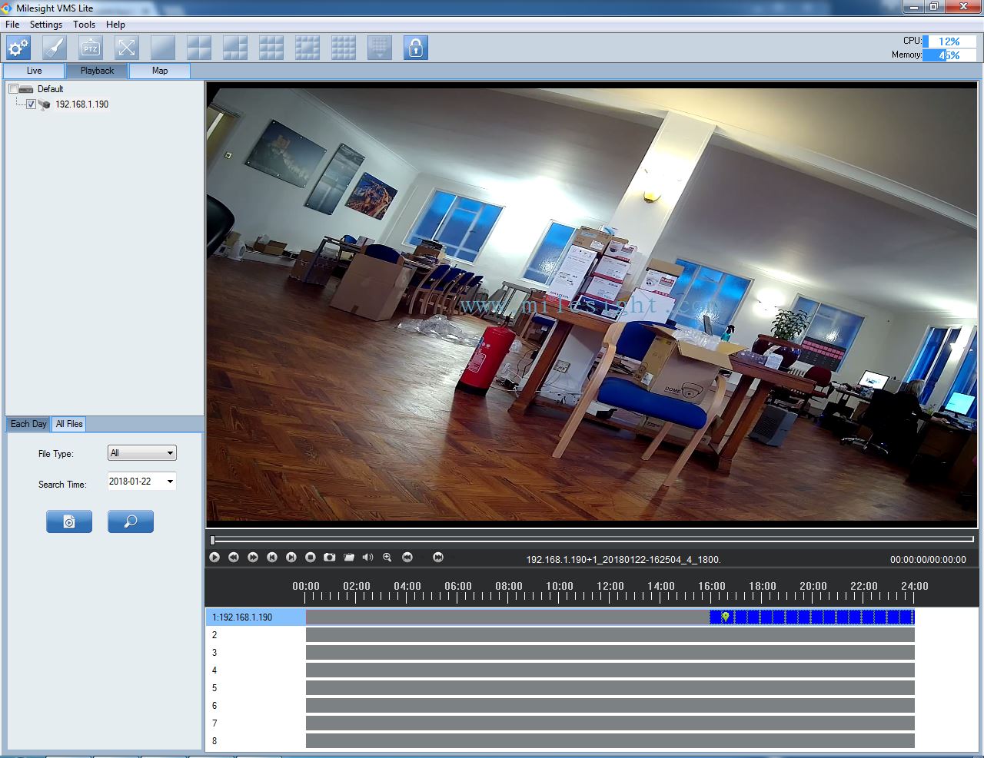Lock the screen with the padlock icon
984x758 pixels.
point(415,47)
